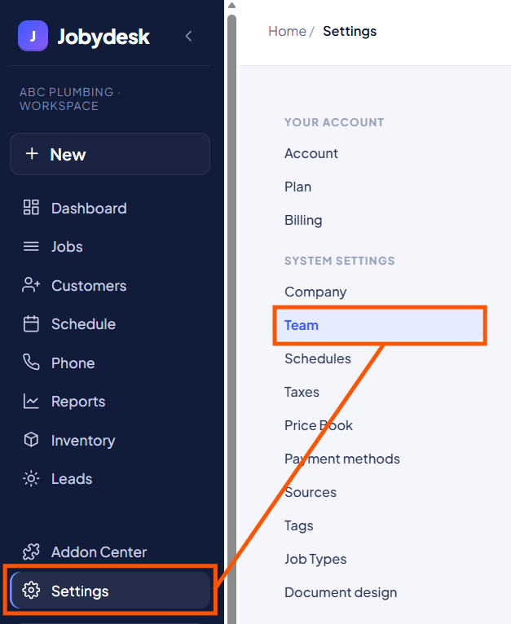Open Phone via the handset icon
This screenshot has height=624, width=511.
[31, 363]
